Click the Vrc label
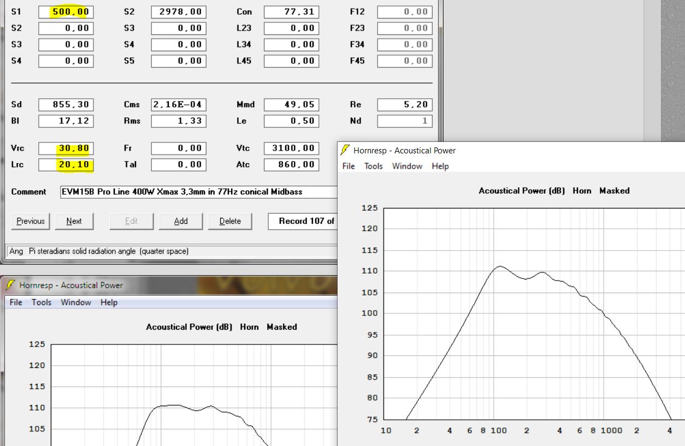This screenshot has height=446, width=685. coord(17,148)
